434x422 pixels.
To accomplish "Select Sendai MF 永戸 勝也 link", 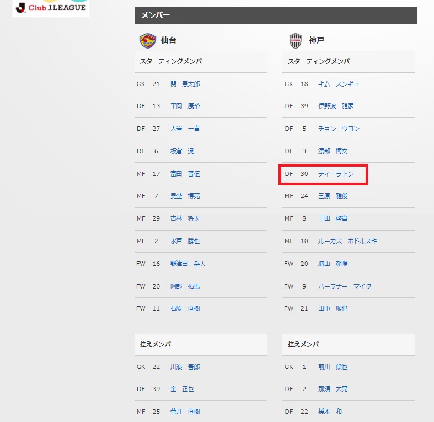I will 185,241.
